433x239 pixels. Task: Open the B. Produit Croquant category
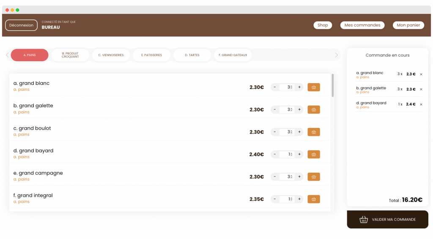[x=70, y=55]
